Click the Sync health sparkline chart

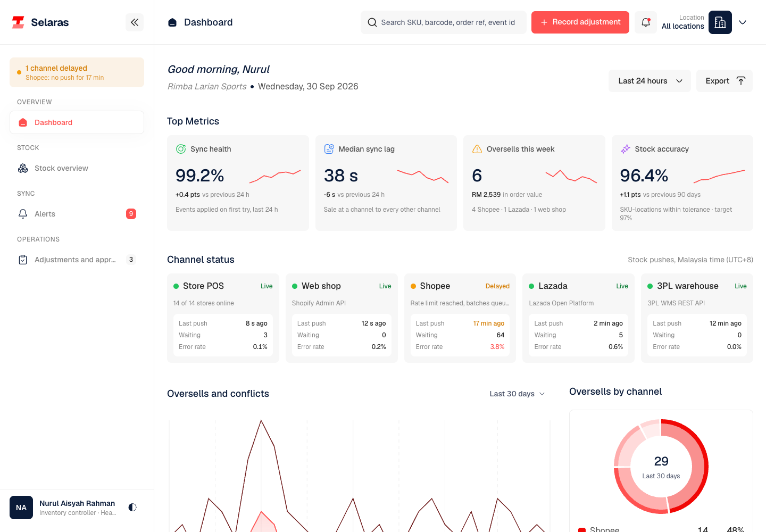point(275,176)
